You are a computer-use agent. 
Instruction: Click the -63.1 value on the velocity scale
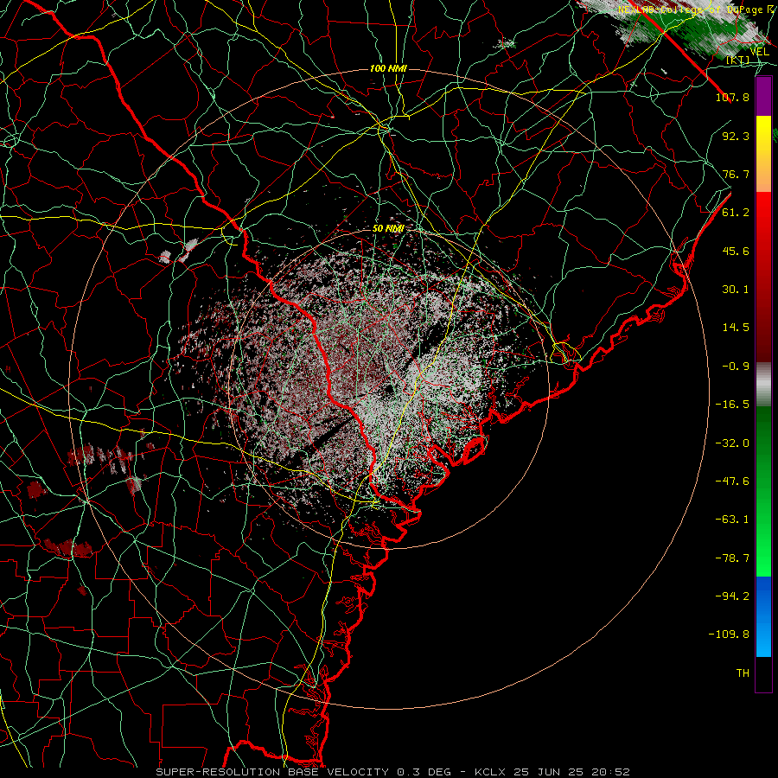[x=732, y=520]
